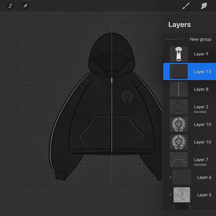Select the Layer 6 label
Viewport: 216px width, 216px height.
pyautogui.click(x=204, y=177)
